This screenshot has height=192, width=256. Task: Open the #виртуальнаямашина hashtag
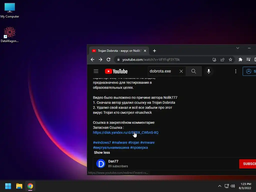[x=111, y=147]
